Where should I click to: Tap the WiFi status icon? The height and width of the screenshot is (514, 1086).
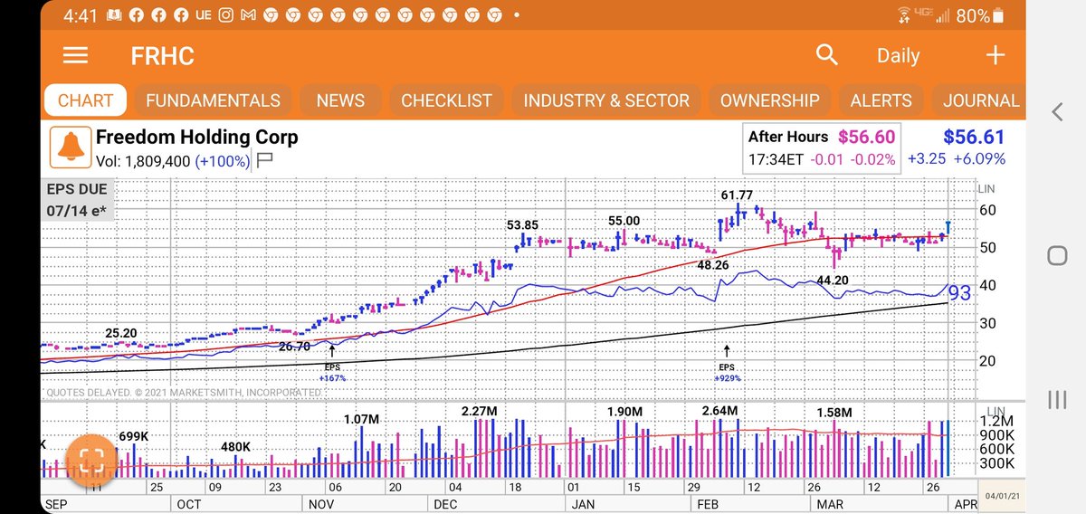click(903, 15)
